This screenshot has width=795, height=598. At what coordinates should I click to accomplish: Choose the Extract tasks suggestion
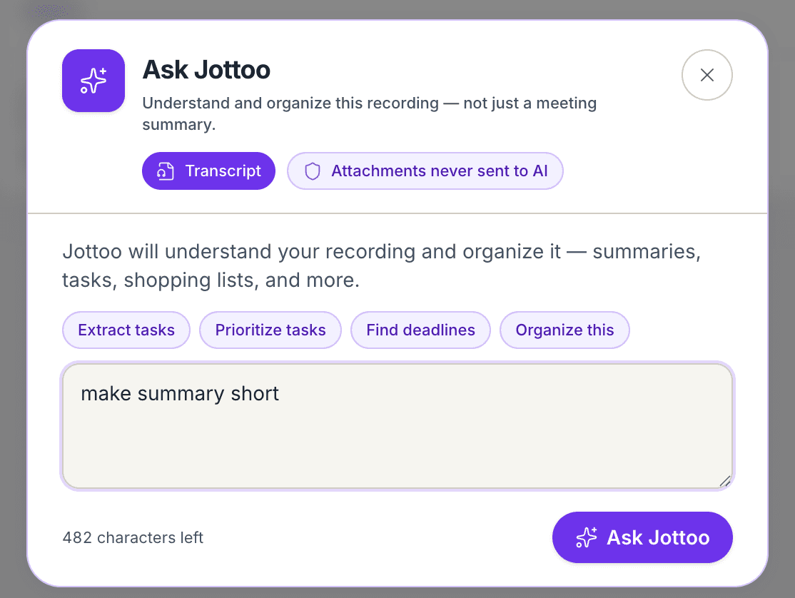[126, 330]
